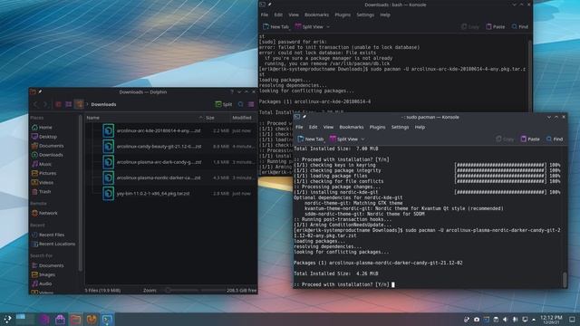The image size is (580, 326).
Task: Open the application launcher on taskbar
Action: click(x=7, y=320)
